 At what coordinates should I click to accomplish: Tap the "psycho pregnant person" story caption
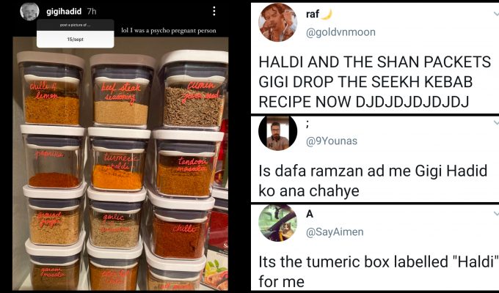tap(169, 31)
